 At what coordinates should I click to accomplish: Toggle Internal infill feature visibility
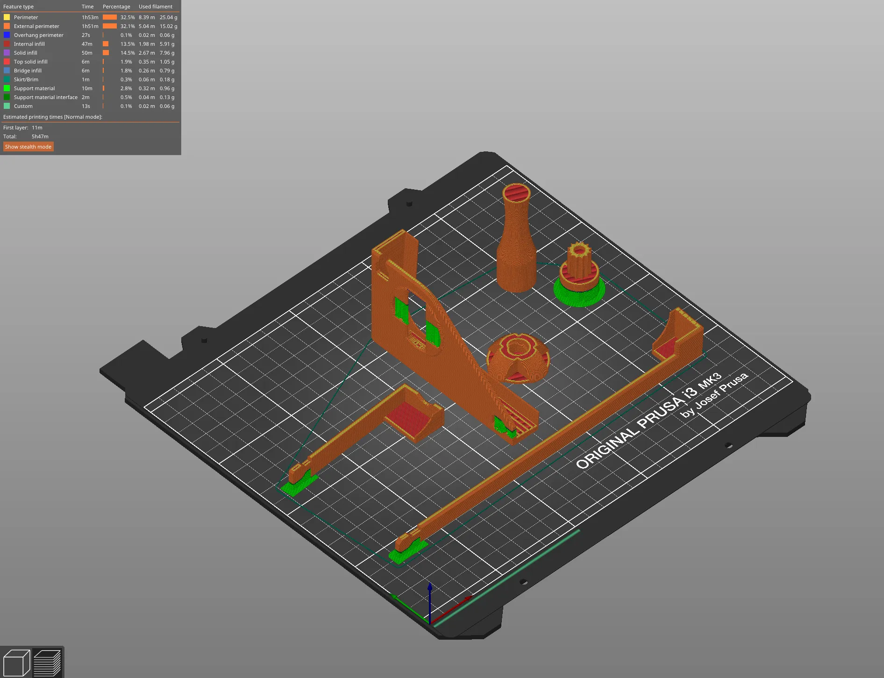[29, 44]
